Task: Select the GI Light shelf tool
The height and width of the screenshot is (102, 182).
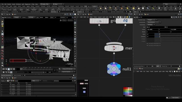Action: (143, 9)
